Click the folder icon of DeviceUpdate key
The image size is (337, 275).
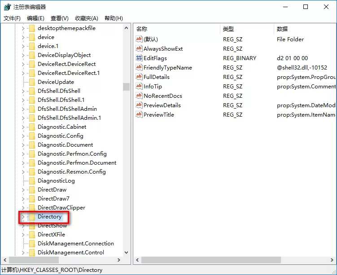[32, 82]
